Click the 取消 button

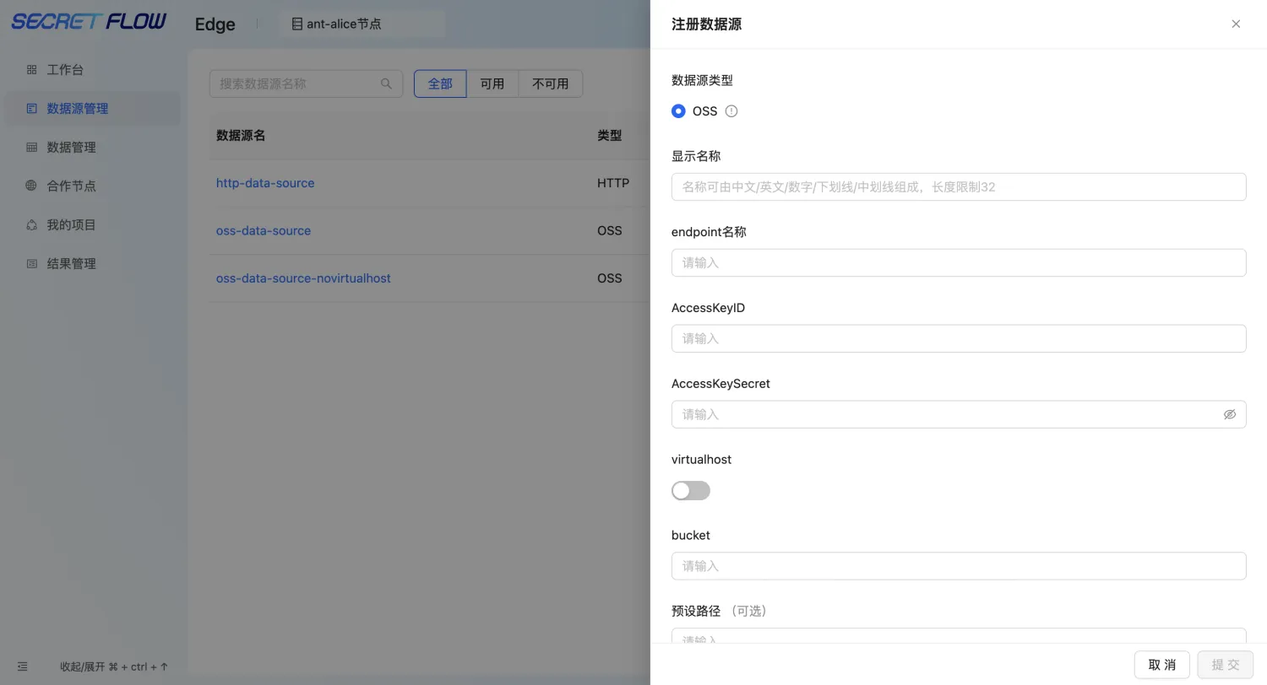point(1162,665)
